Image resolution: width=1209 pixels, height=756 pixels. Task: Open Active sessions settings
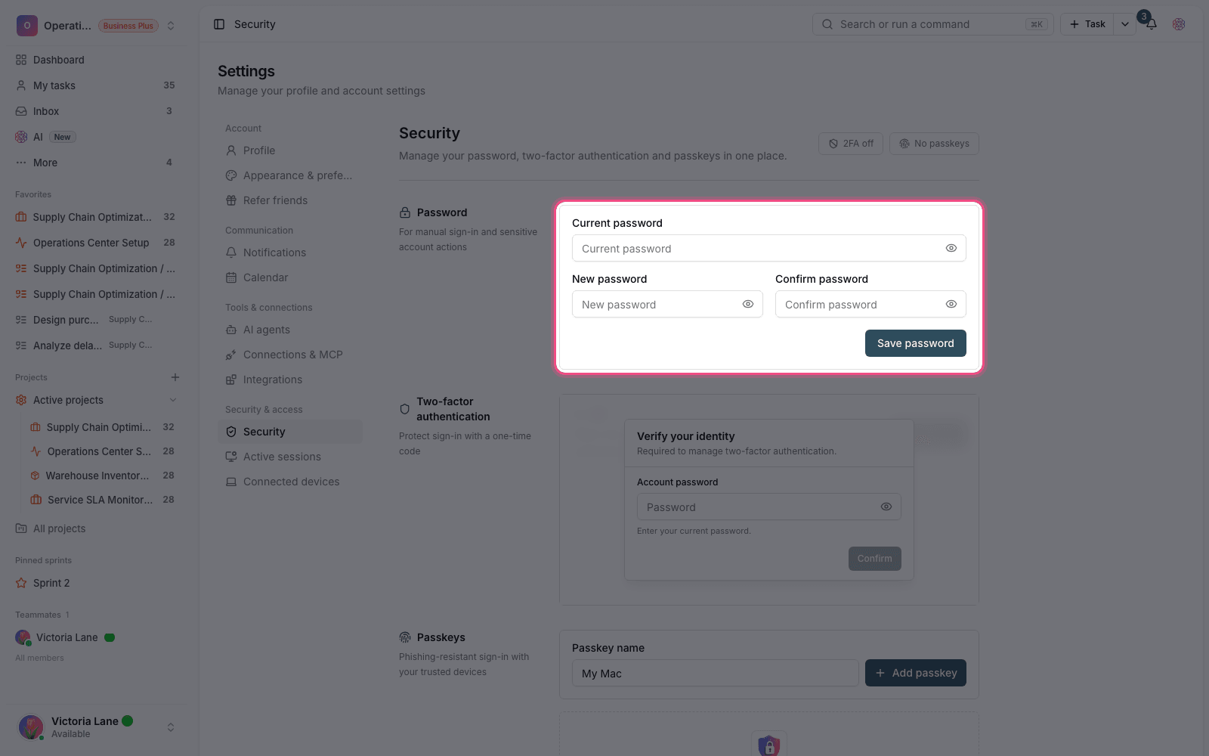point(290,457)
